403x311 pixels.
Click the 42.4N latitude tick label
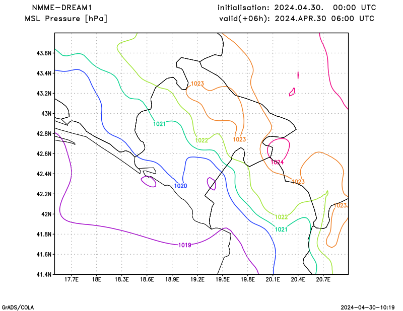pyautogui.click(x=44, y=174)
